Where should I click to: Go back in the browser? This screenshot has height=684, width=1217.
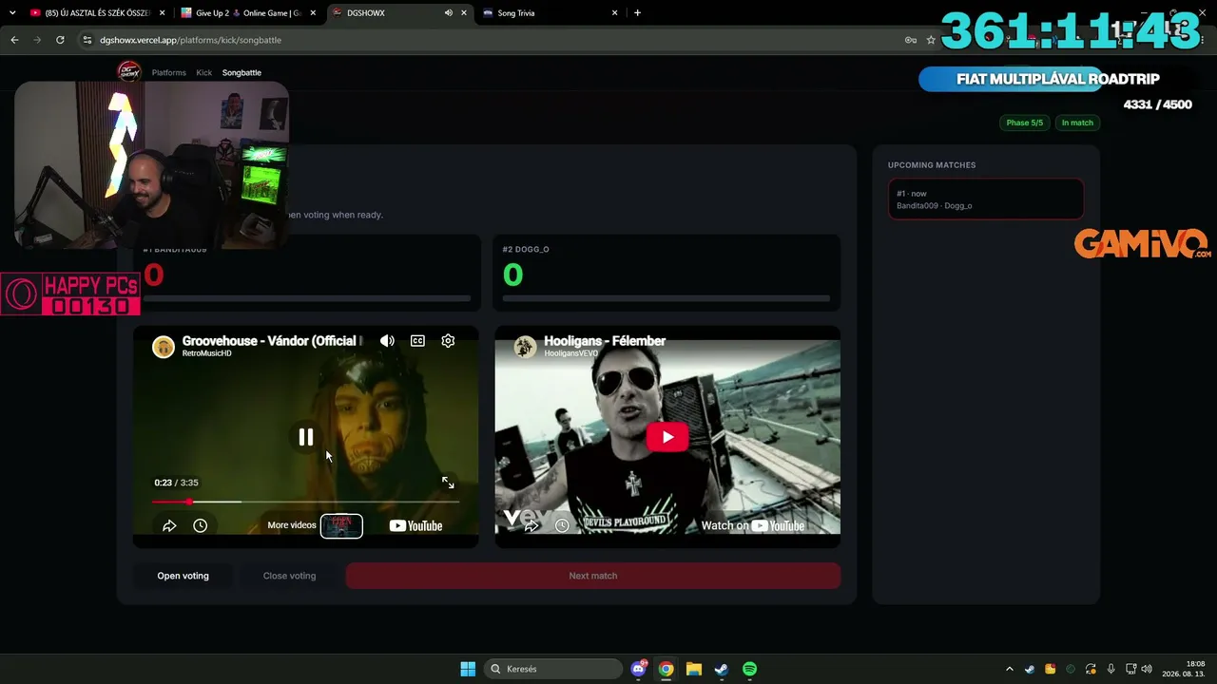point(14,40)
